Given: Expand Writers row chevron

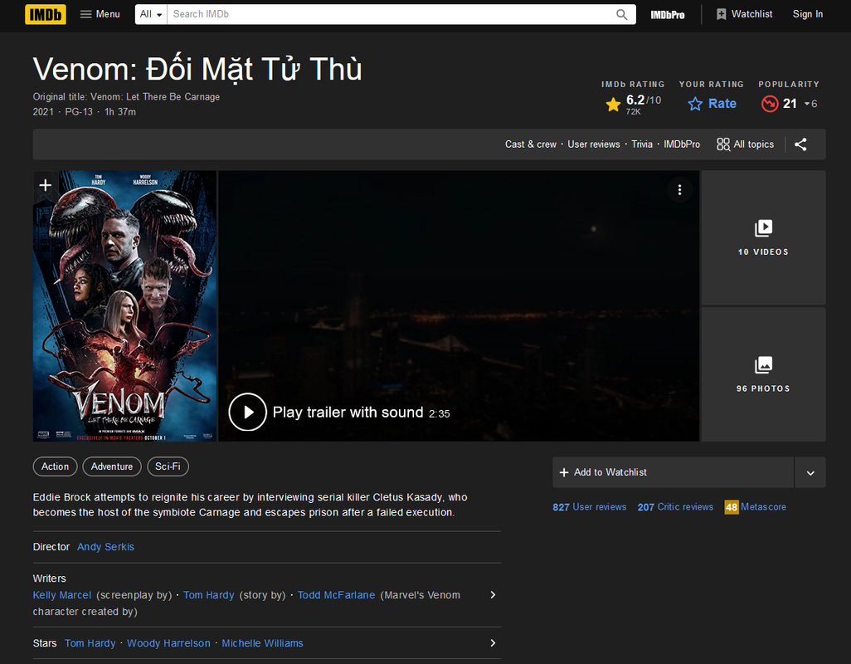Looking at the screenshot, I should tap(493, 595).
